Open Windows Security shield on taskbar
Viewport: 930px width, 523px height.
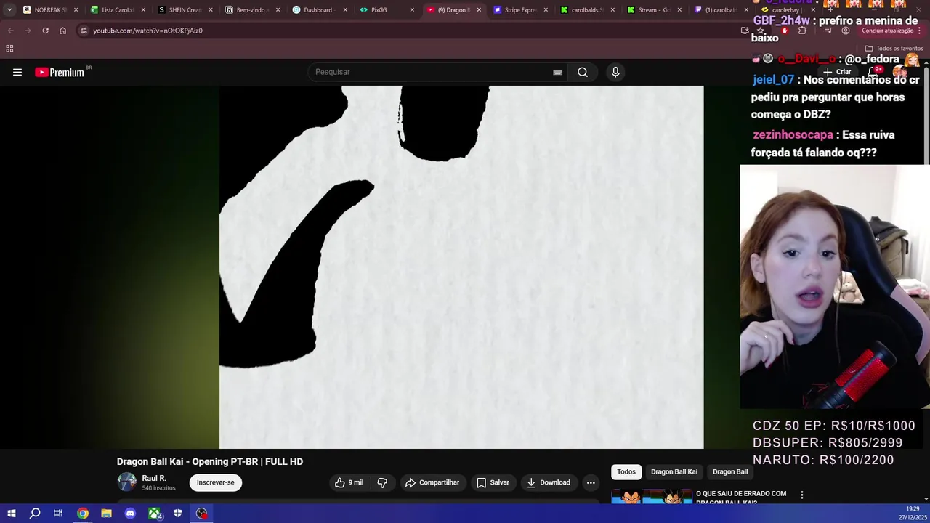tap(177, 514)
